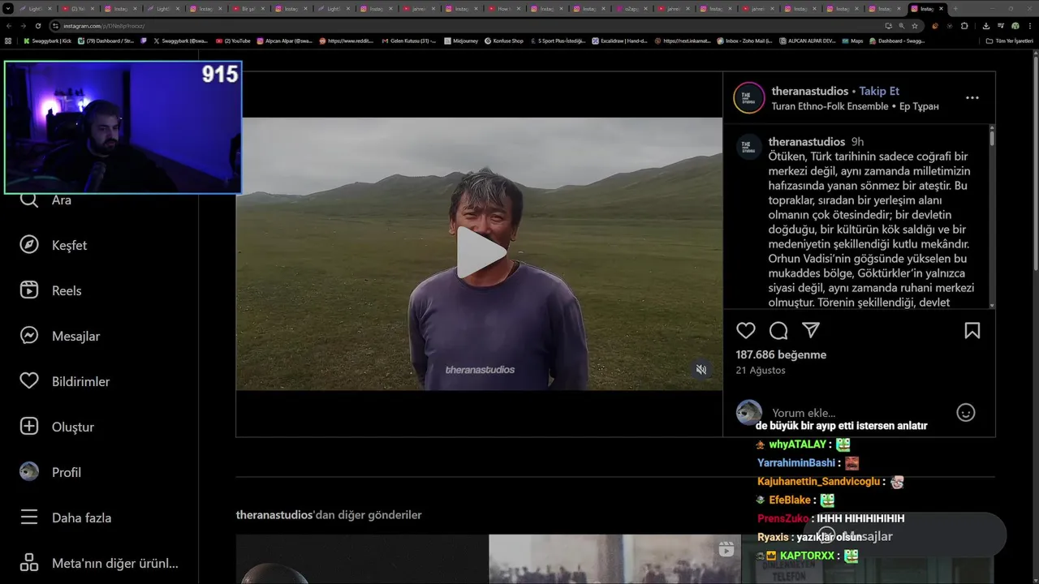Image resolution: width=1039 pixels, height=584 pixels.
Task: Unmute the video with the speaker icon
Action: 701,370
